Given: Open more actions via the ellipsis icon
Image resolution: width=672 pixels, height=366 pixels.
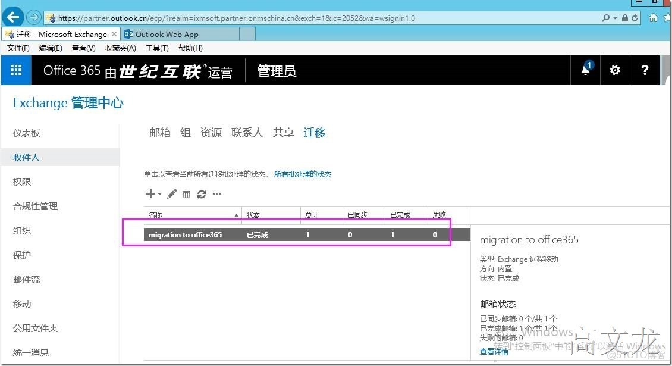Looking at the screenshot, I should pos(216,194).
